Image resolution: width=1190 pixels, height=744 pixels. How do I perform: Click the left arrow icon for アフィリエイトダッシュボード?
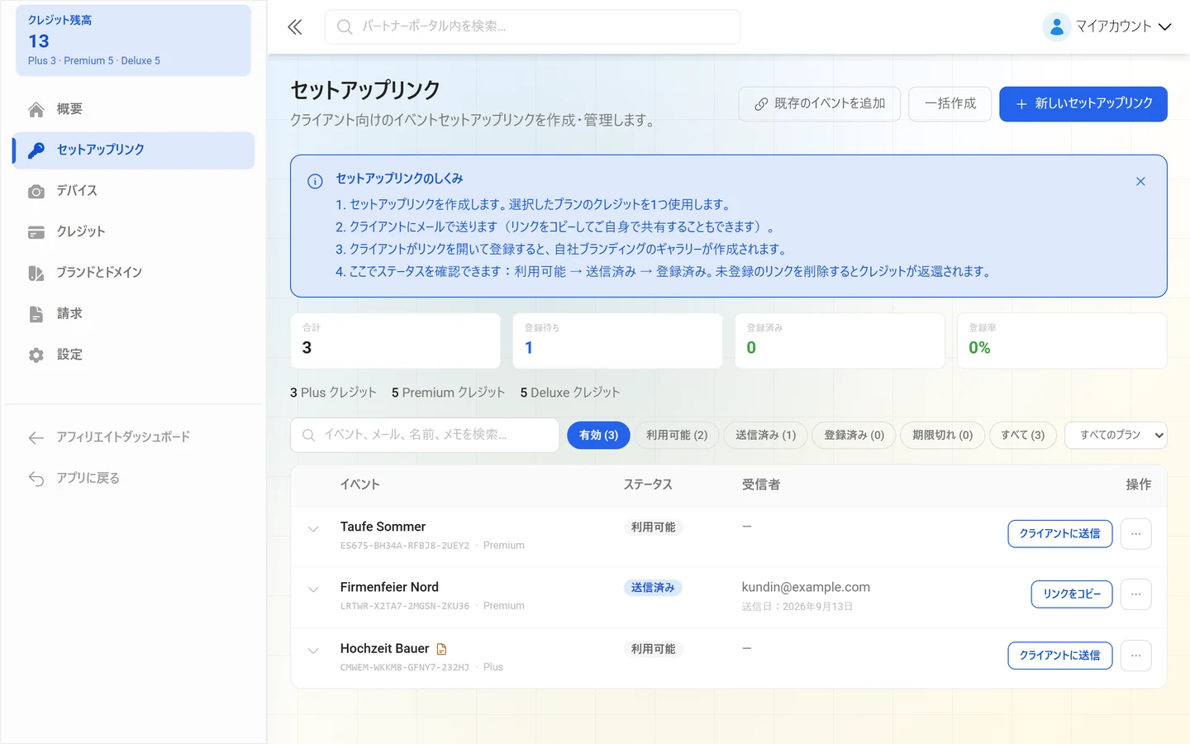(x=36, y=437)
